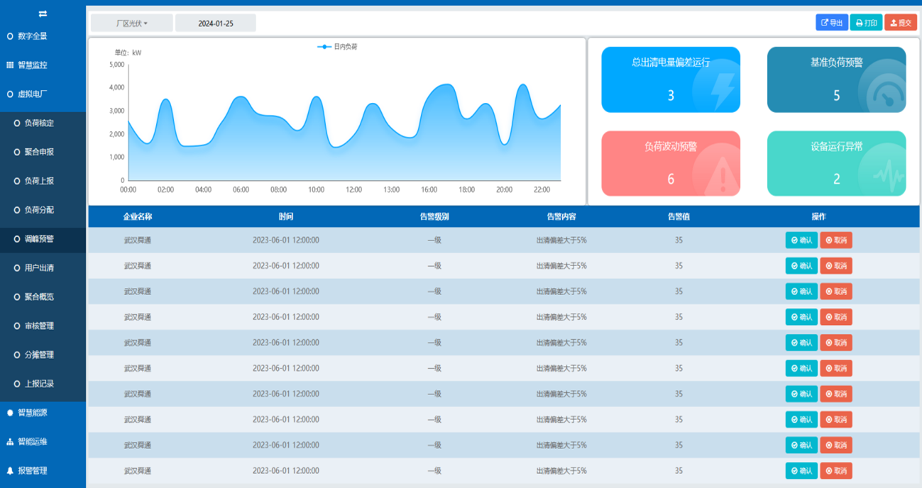Toggle the sidebar collapse arrows icon

(43, 14)
